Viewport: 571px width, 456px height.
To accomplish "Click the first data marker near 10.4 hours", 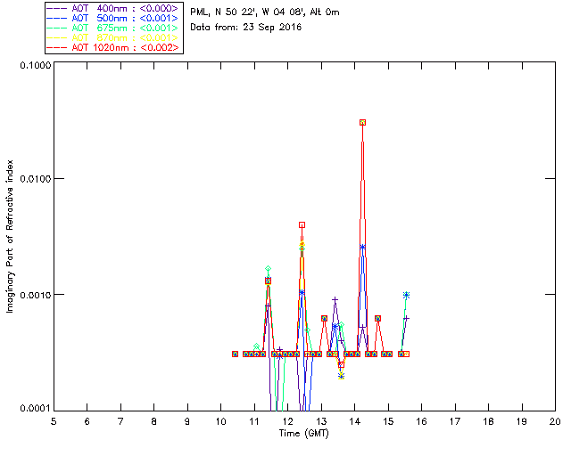I will click(236, 354).
